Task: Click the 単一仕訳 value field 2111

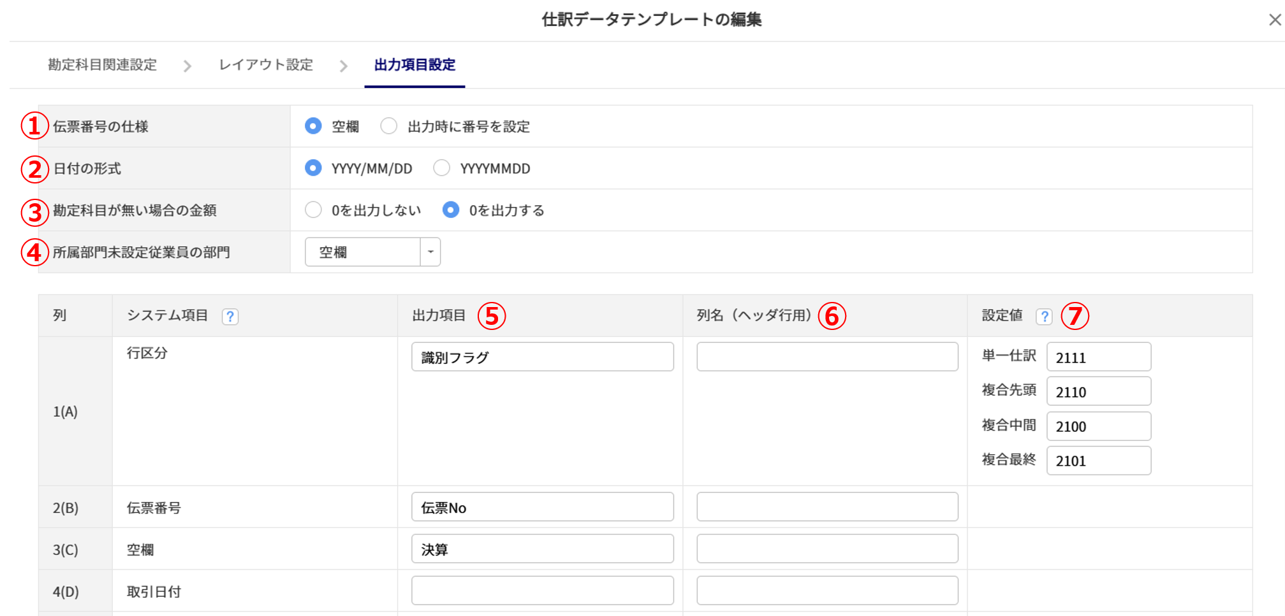Action: click(x=1098, y=357)
